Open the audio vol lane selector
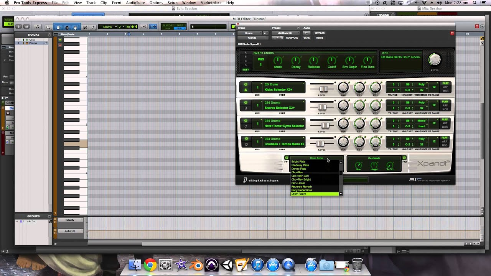This screenshot has height=276, width=491. coord(71,231)
